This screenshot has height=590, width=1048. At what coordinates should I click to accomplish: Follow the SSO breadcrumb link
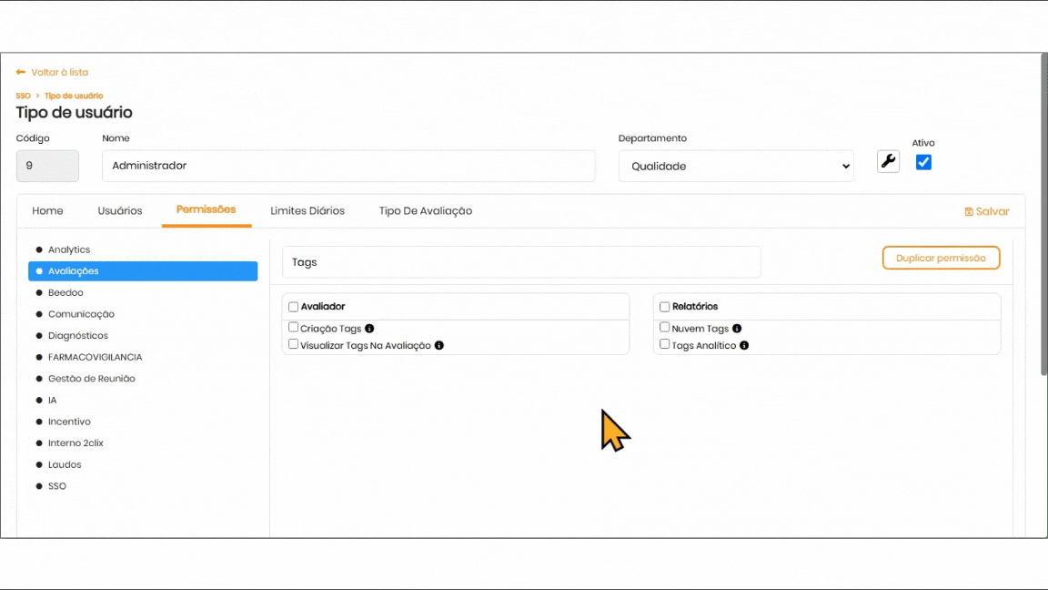click(23, 96)
